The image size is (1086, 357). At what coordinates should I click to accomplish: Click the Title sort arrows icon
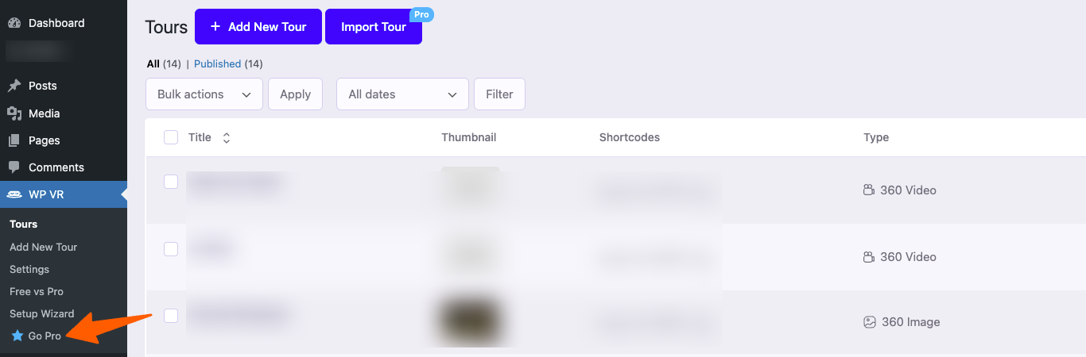point(227,138)
